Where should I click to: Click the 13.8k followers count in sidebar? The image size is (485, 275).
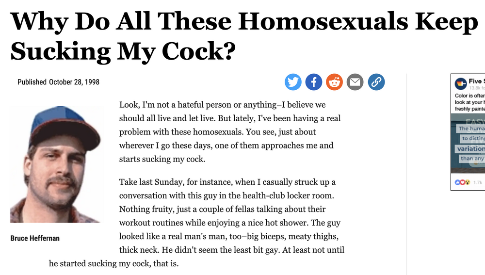click(x=476, y=88)
